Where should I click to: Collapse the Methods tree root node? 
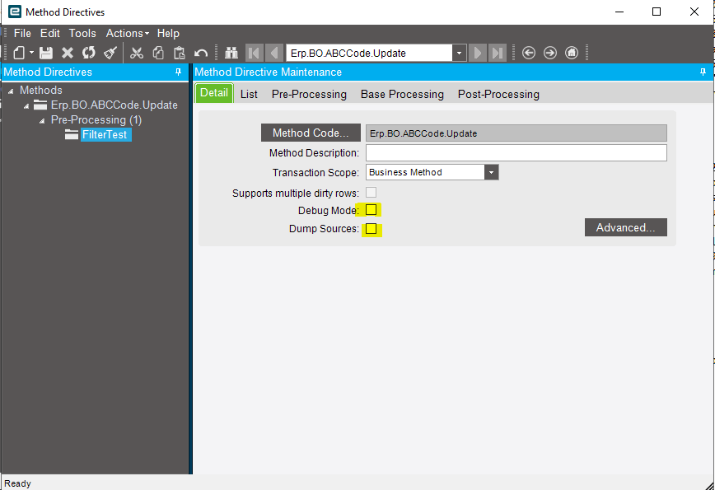(11, 91)
